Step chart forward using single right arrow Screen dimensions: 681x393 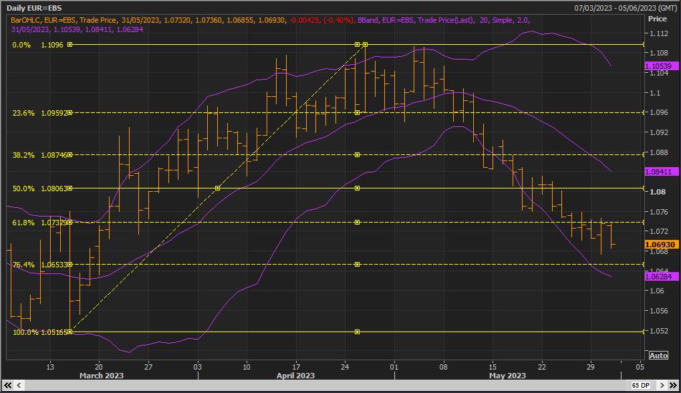tap(662, 385)
